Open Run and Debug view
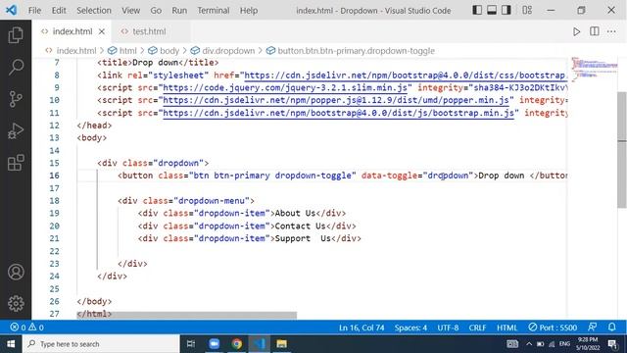 [x=16, y=130]
